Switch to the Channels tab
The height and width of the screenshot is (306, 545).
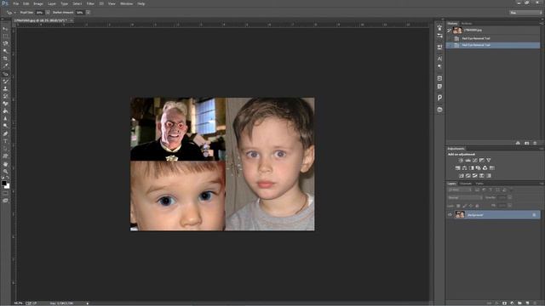click(466, 184)
